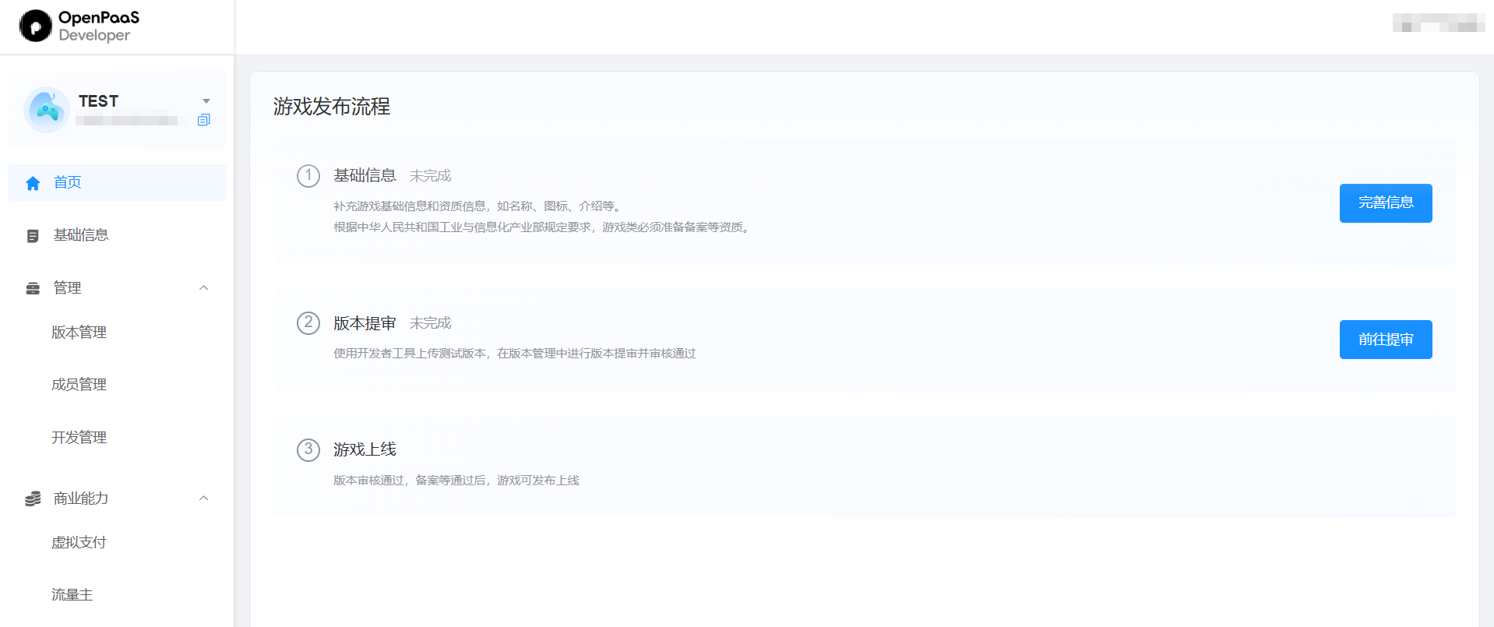Click step 2 circle for 版本提审
The image size is (1494, 627).
click(x=308, y=323)
